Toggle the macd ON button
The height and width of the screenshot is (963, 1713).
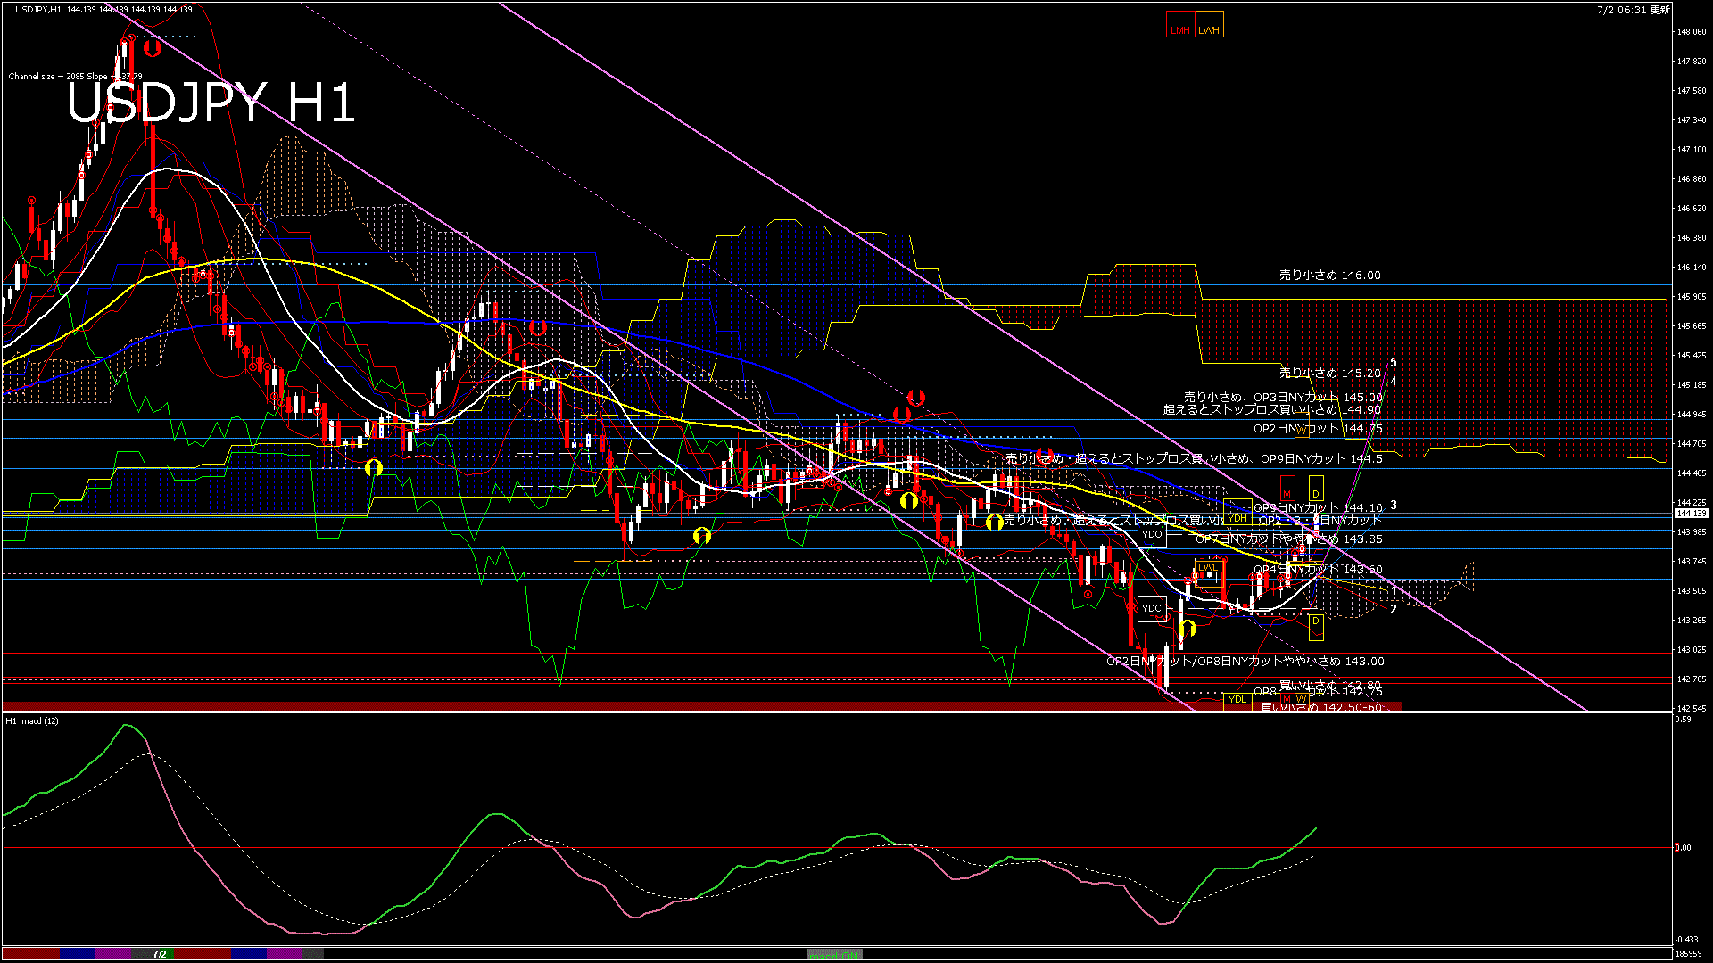[834, 955]
